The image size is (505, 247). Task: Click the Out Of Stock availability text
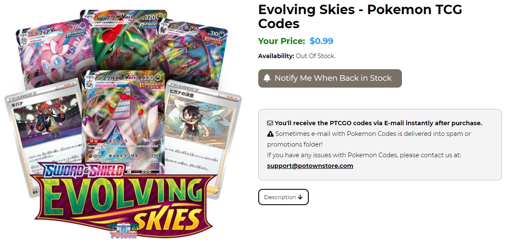coord(316,56)
